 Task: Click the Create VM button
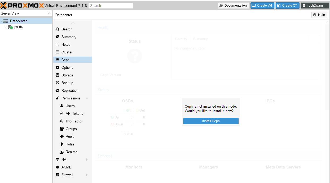pos(262,6)
